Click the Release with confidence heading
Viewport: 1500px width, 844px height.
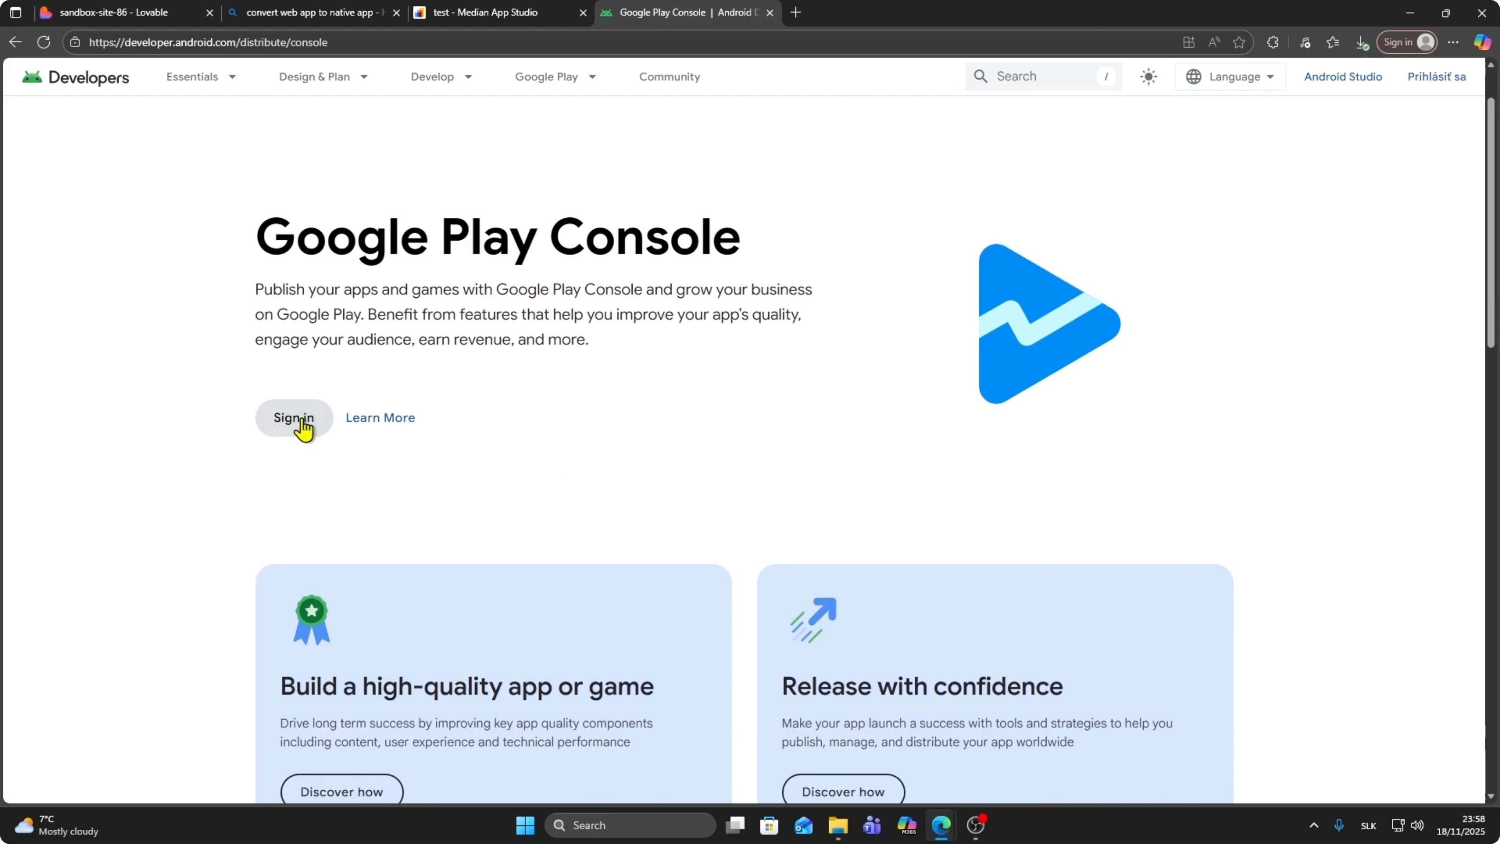click(922, 686)
